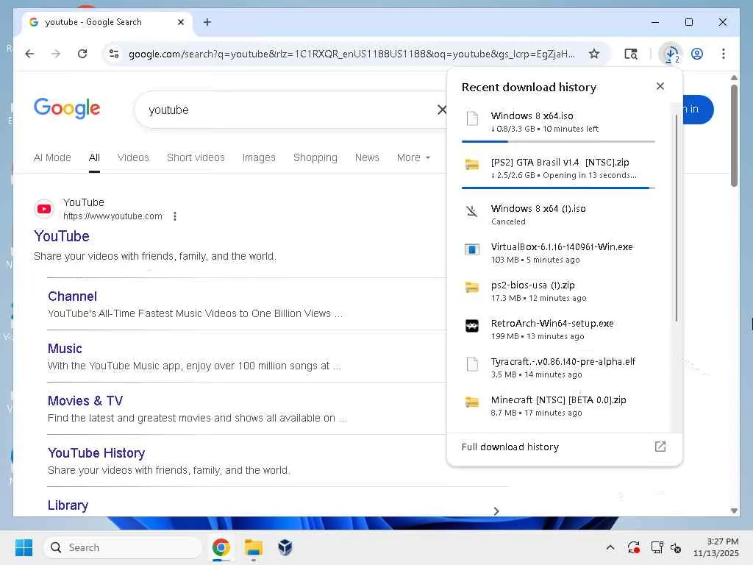Click the VirtualBox installer file icon

pos(472,249)
